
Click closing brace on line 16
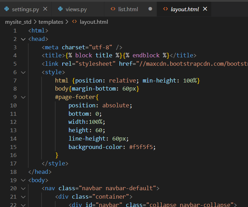tap(57, 155)
